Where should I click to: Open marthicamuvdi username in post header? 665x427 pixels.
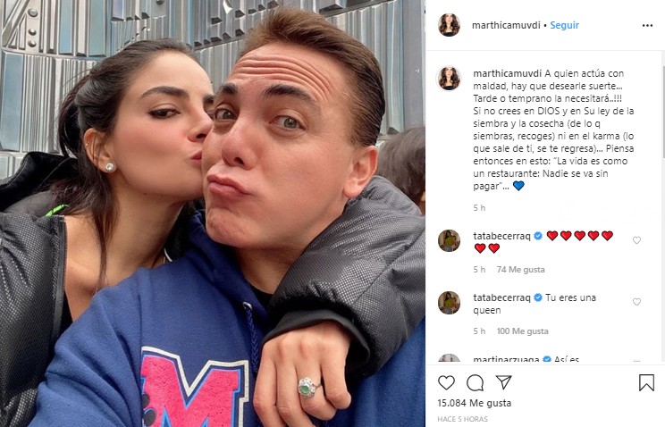[x=506, y=25]
